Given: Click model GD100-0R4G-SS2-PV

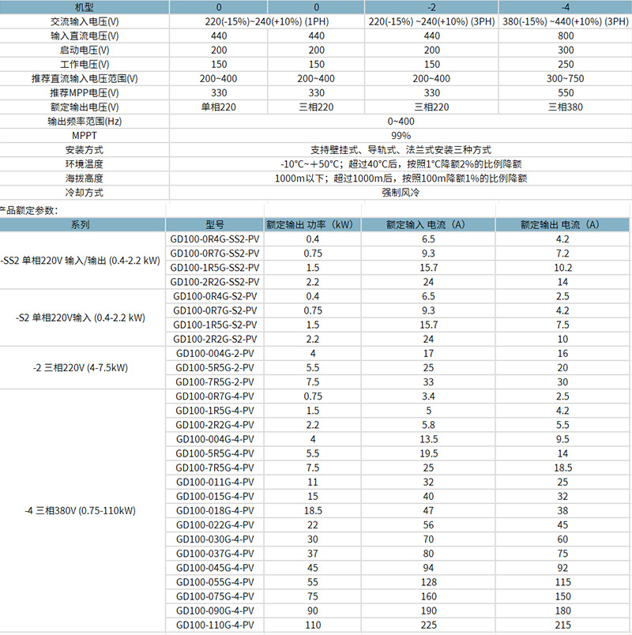Looking at the screenshot, I should [215, 239].
